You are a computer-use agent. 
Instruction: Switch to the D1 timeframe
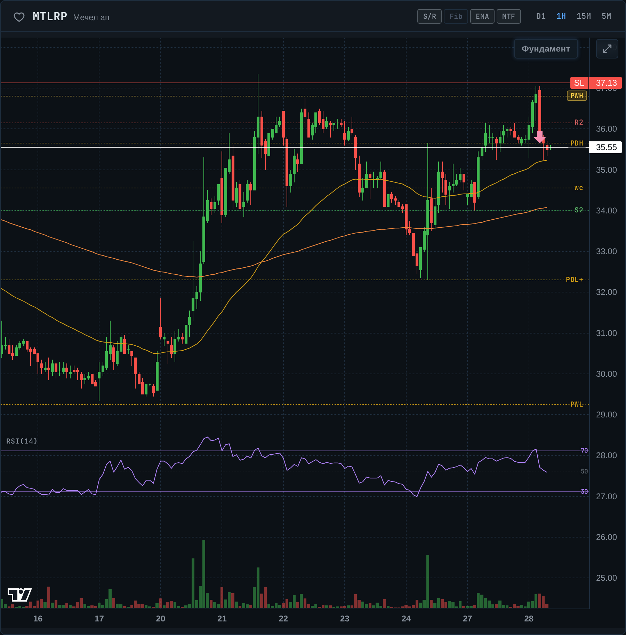tap(541, 16)
